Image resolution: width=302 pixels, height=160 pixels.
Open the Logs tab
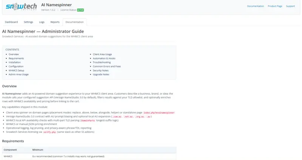click(x=42, y=22)
